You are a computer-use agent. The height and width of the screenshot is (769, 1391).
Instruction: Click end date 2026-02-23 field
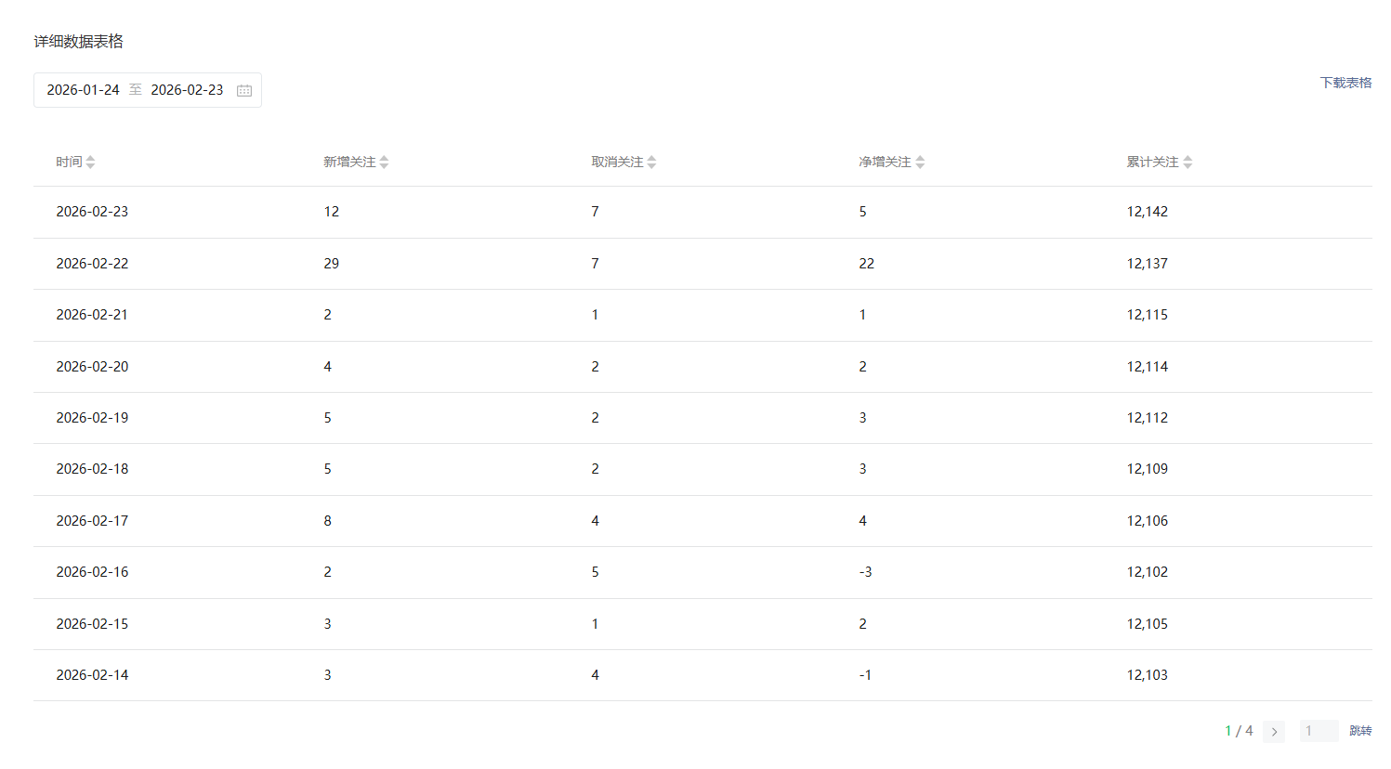[187, 90]
